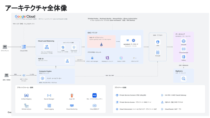210x118 pixels.
Task: Click the mTLS cert-manager lock icon
Action: pos(92,58)
